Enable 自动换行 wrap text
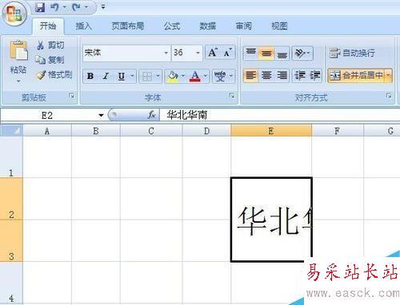Screen dimensions: 400x305 [352, 53]
